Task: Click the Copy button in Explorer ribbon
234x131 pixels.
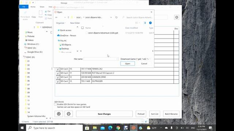Action: (x=34, y=17)
